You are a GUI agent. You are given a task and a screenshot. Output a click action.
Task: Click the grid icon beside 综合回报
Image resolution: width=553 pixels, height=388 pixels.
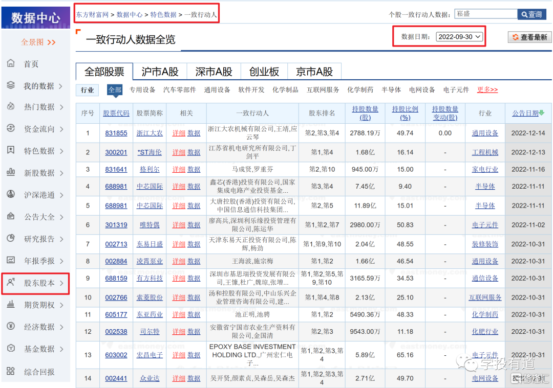11,371
